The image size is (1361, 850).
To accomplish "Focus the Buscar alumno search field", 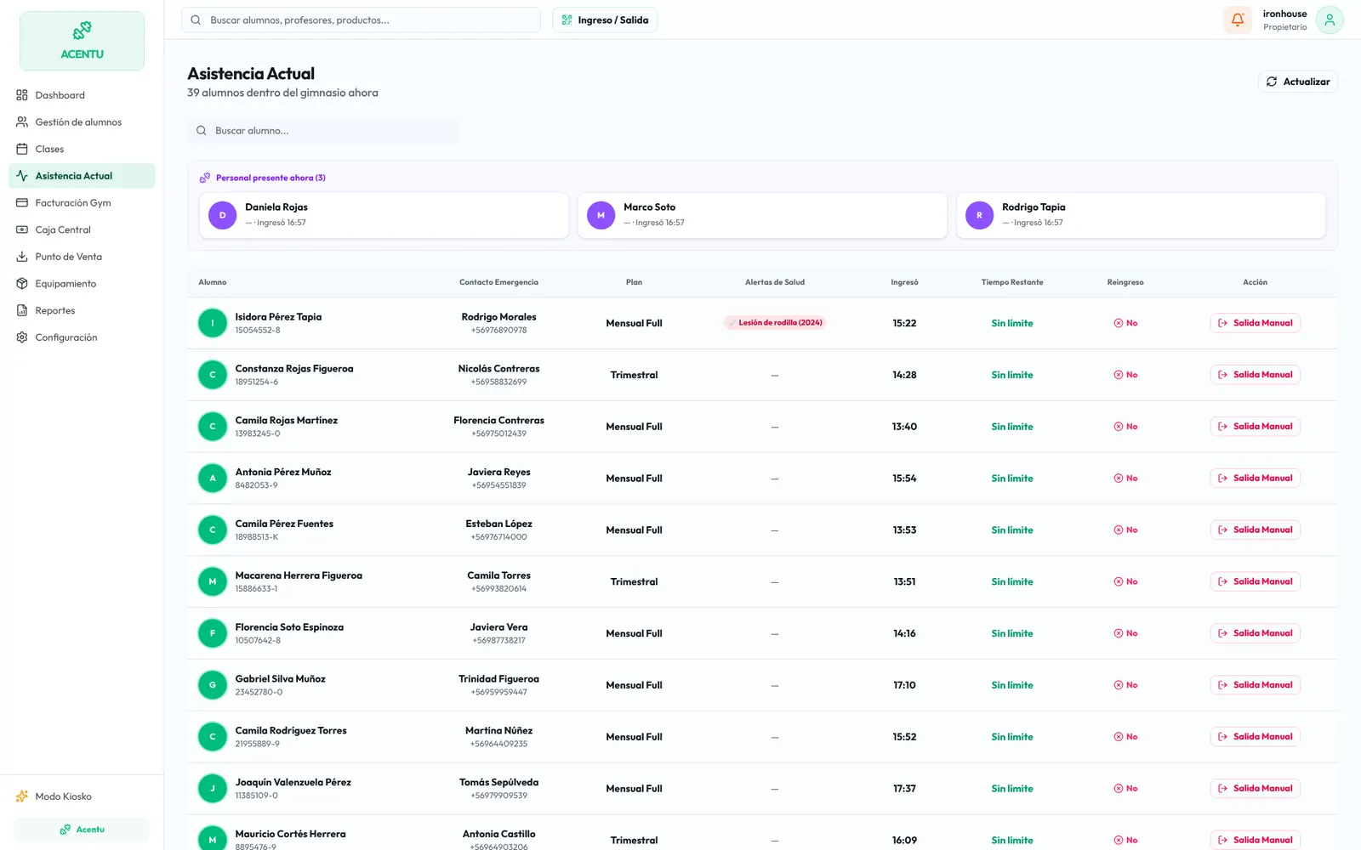I will click(322, 131).
